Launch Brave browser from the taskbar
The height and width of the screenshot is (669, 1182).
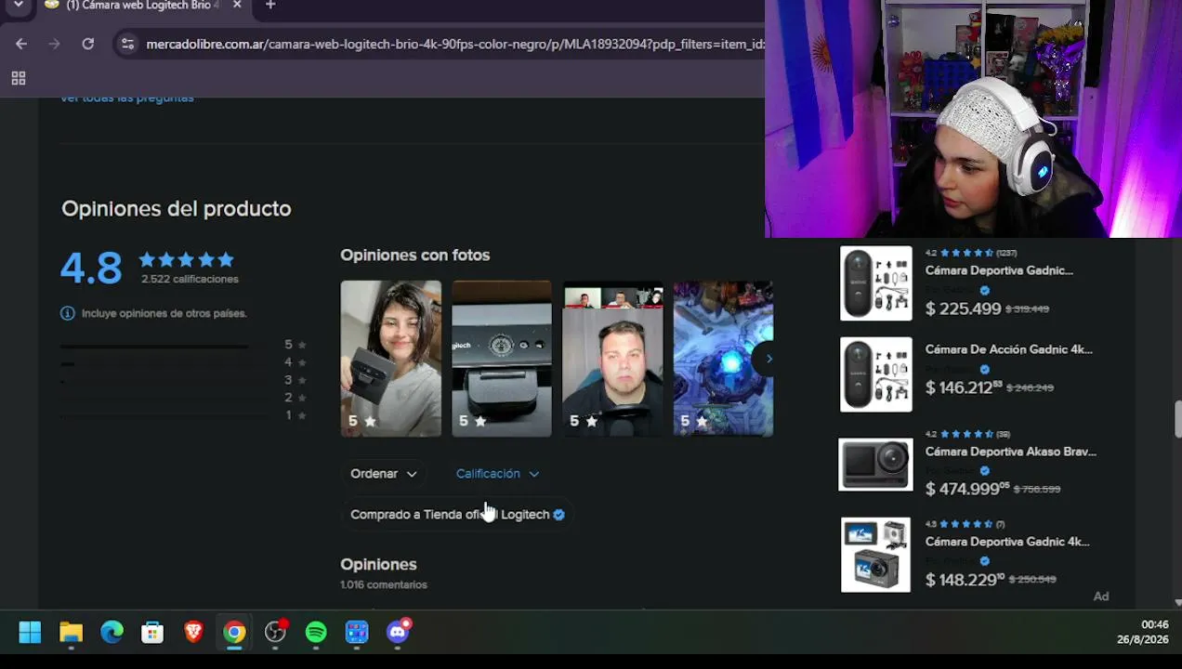click(193, 633)
